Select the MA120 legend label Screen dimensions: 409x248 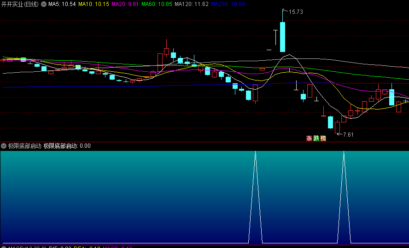click(x=191, y=4)
